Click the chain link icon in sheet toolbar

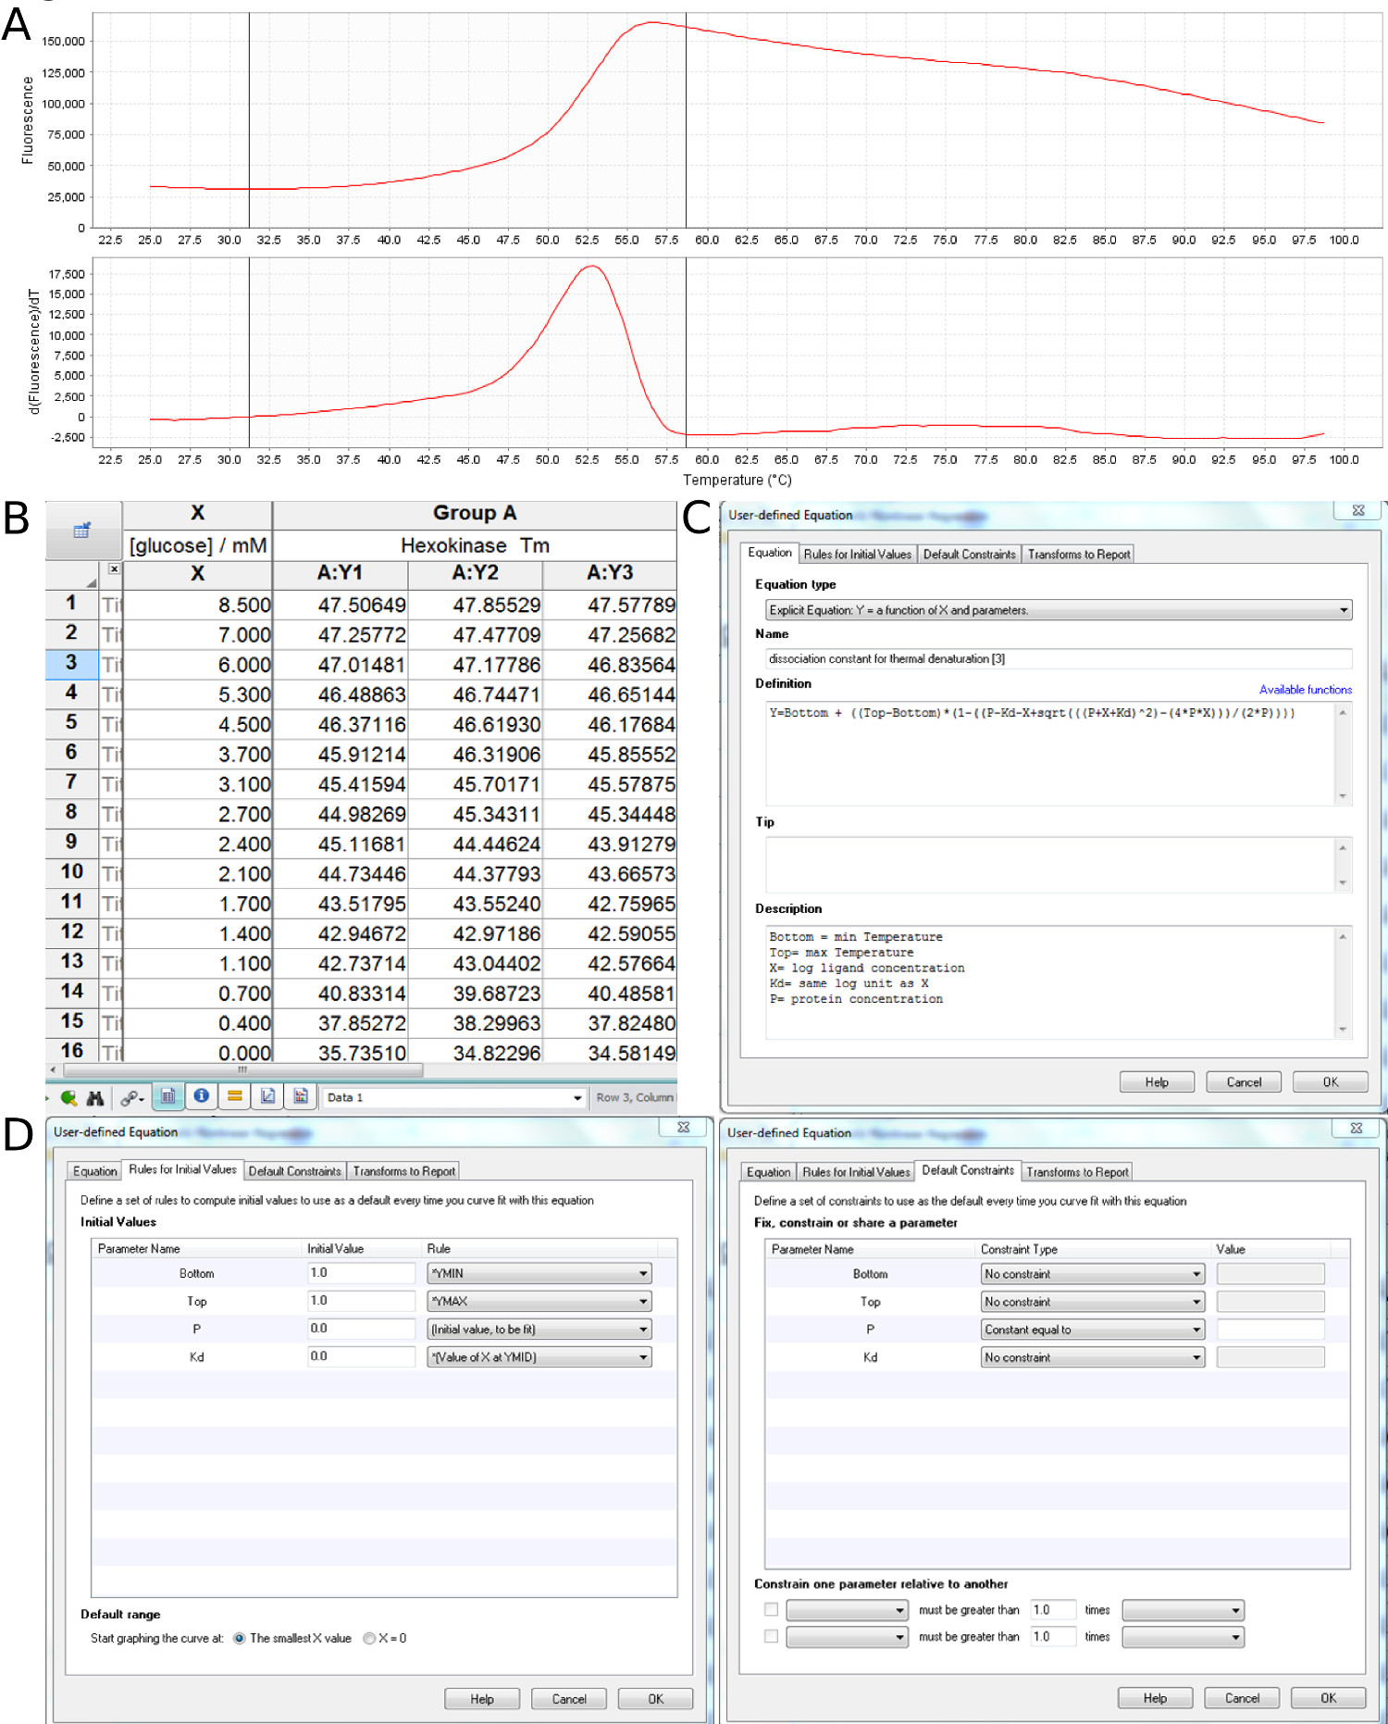click(x=131, y=1097)
